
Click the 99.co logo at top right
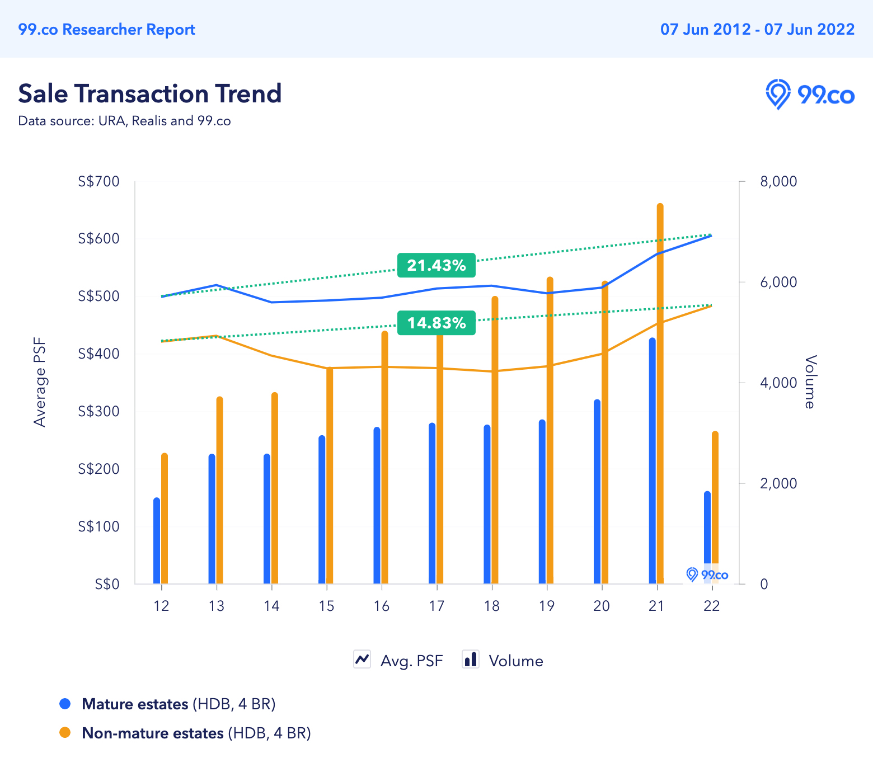coord(810,94)
